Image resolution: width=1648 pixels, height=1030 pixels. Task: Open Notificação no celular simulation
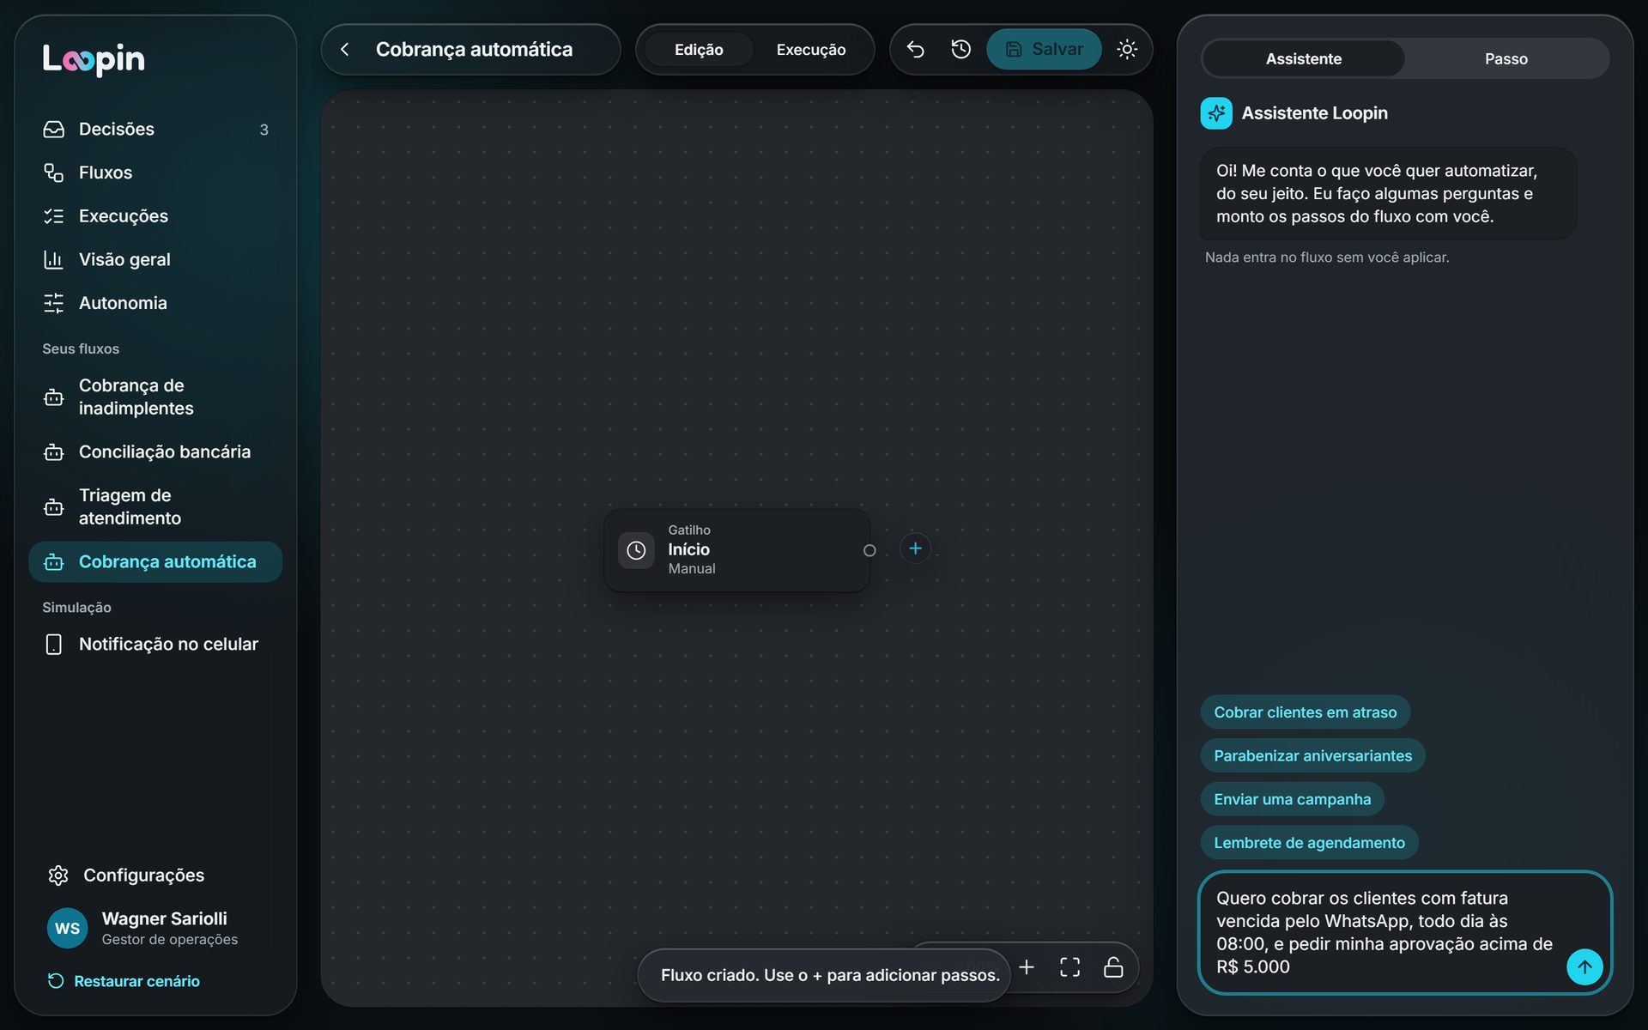pyautogui.click(x=155, y=645)
